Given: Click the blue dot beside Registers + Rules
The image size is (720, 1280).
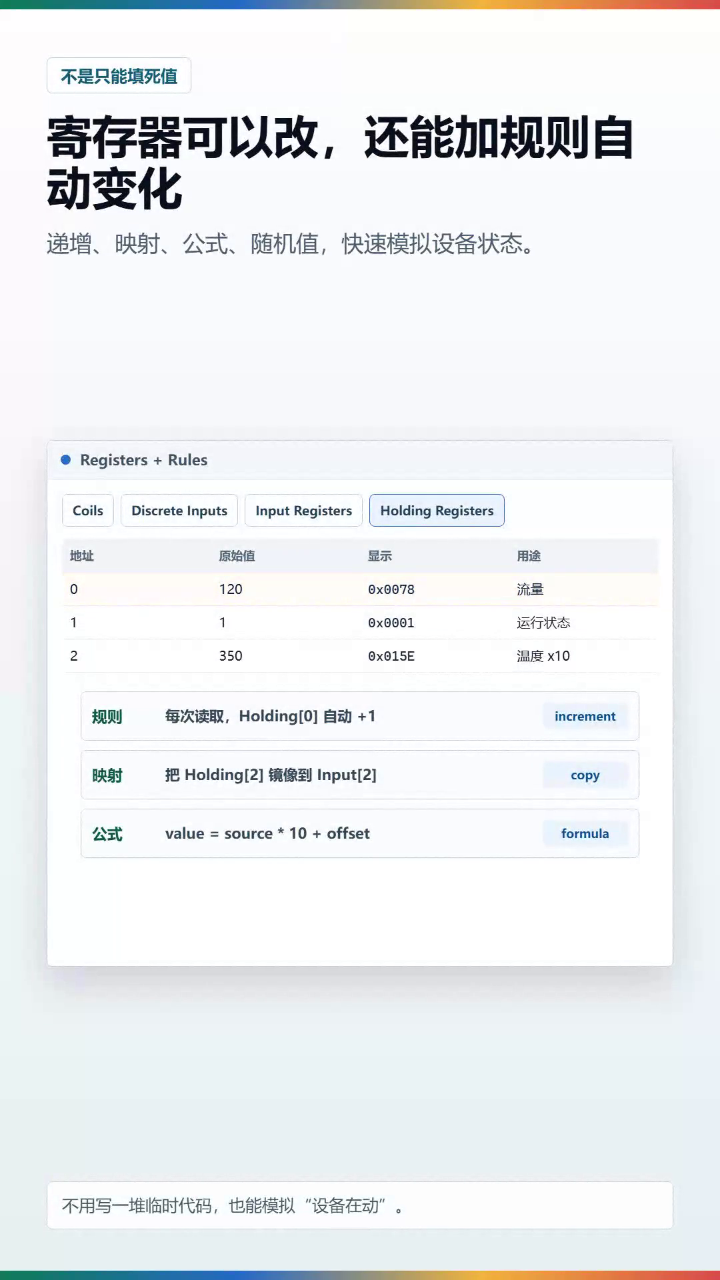Looking at the screenshot, I should coord(66,459).
